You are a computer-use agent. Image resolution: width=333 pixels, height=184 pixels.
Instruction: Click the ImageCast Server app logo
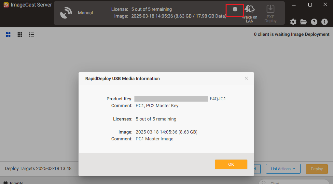[x=6, y=5]
